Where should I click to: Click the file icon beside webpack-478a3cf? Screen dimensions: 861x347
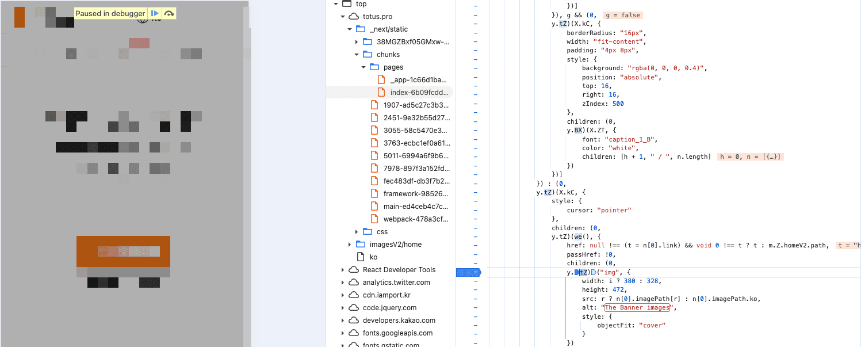375,219
